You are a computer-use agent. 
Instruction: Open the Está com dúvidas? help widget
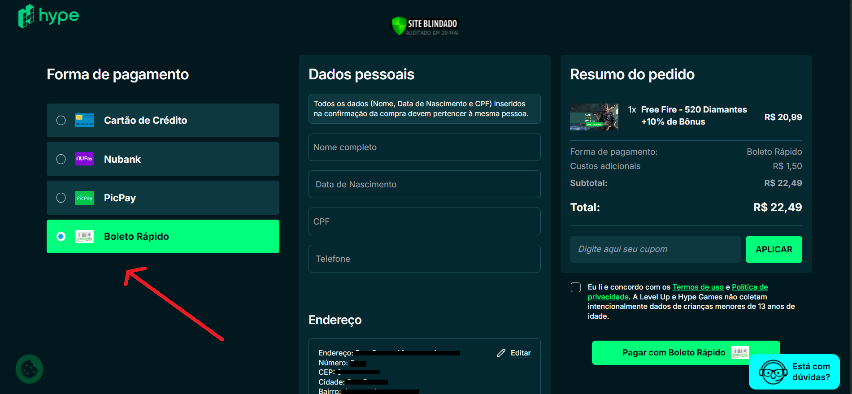[794, 372]
